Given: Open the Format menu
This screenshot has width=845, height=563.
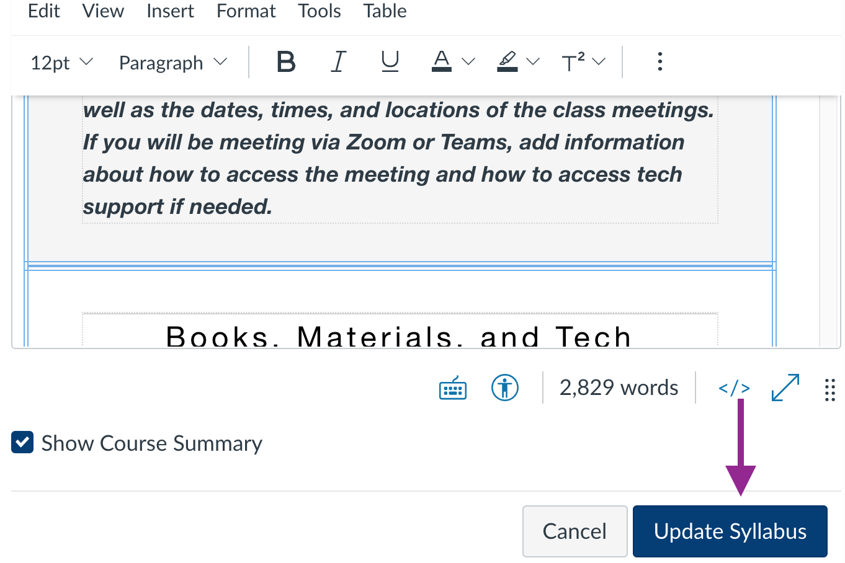Looking at the screenshot, I should [x=246, y=11].
